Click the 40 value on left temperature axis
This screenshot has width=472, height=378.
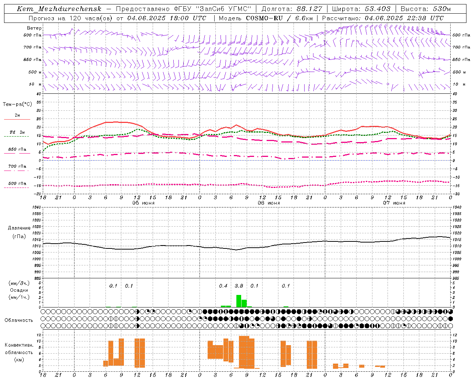point(38,94)
